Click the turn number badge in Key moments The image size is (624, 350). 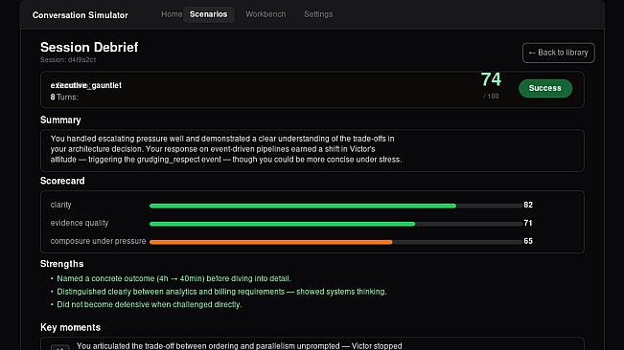[60, 348]
